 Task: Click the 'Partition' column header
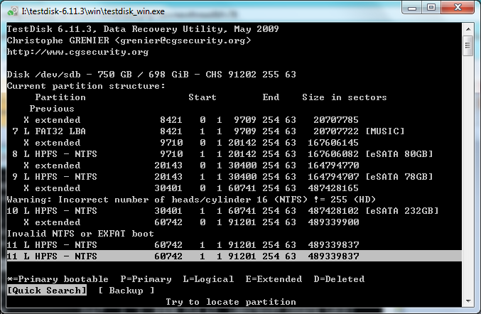coord(60,97)
